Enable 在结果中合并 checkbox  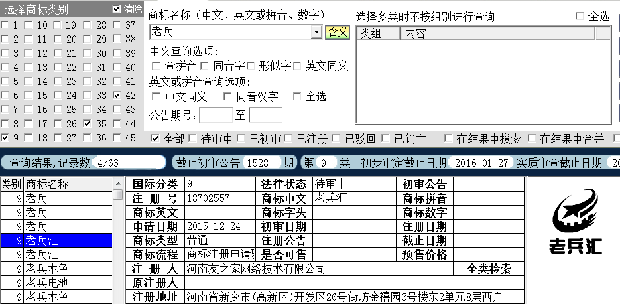click(532, 138)
